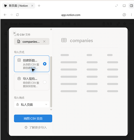Click the blue 地图 CSV 页首 button
Viewport: 134px width, 140px height.
click(x=33, y=118)
